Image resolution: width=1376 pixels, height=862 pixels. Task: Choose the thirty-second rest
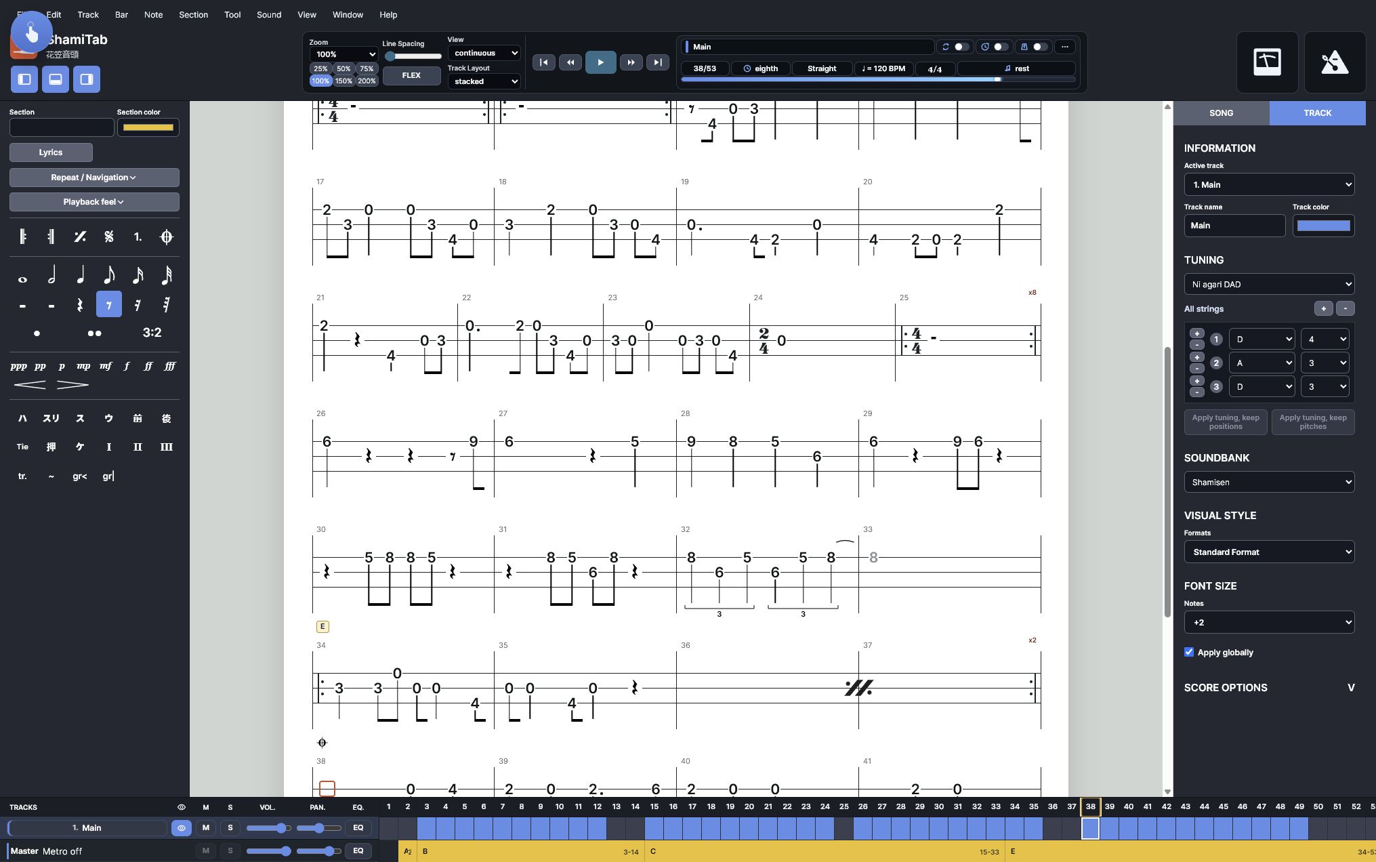(166, 305)
